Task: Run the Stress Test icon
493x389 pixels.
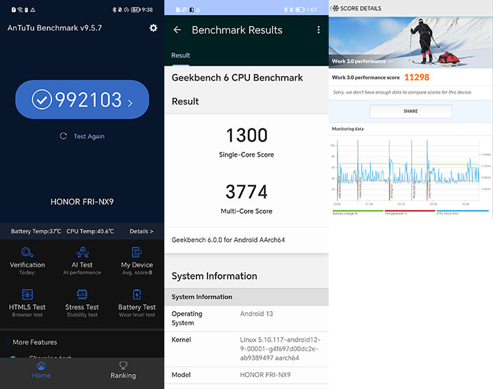Action: point(82,295)
